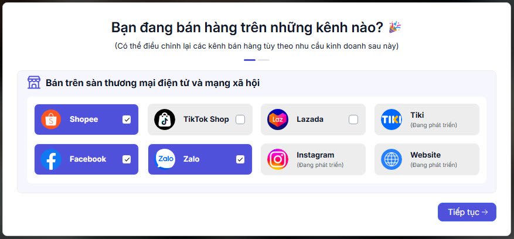The height and width of the screenshot is (239, 514).
Task: Select the Instagram channel card
Action: [x=313, y=159]
